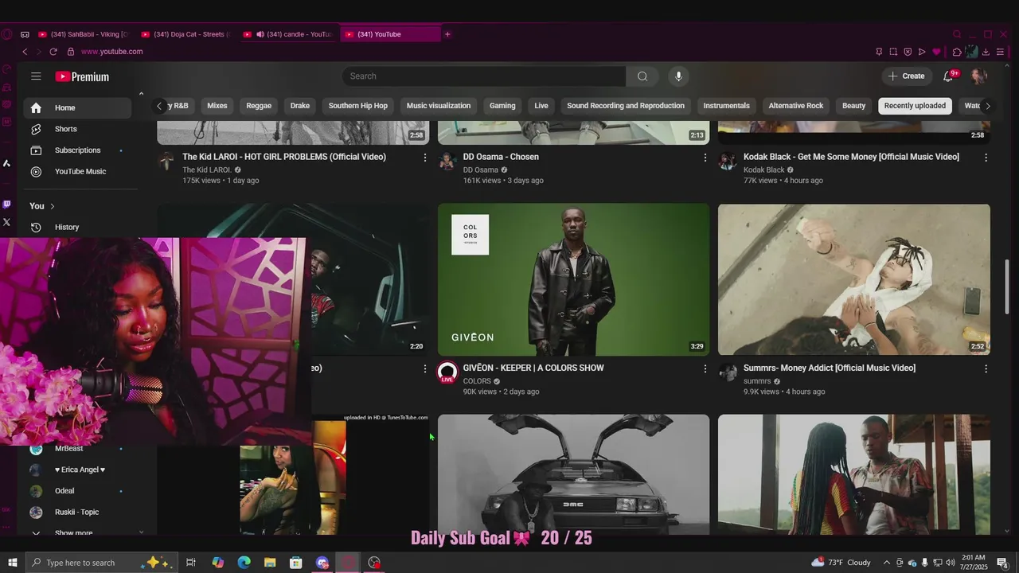Click the Create button
The image size is (1019, 573).
[906, 76]
